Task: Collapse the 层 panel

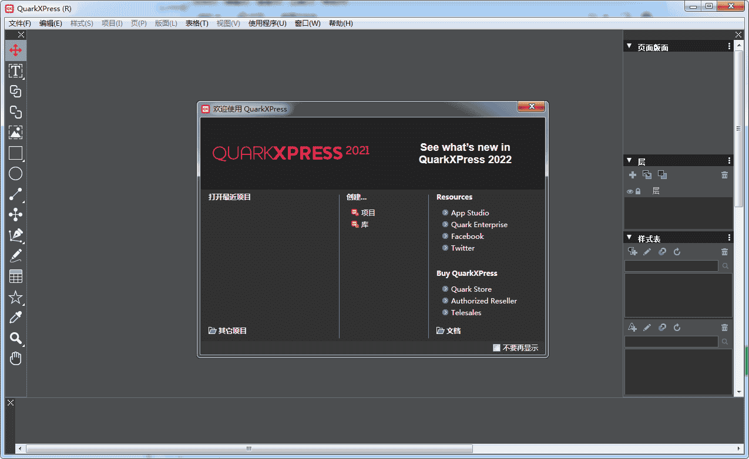Action: click(628, 160)
